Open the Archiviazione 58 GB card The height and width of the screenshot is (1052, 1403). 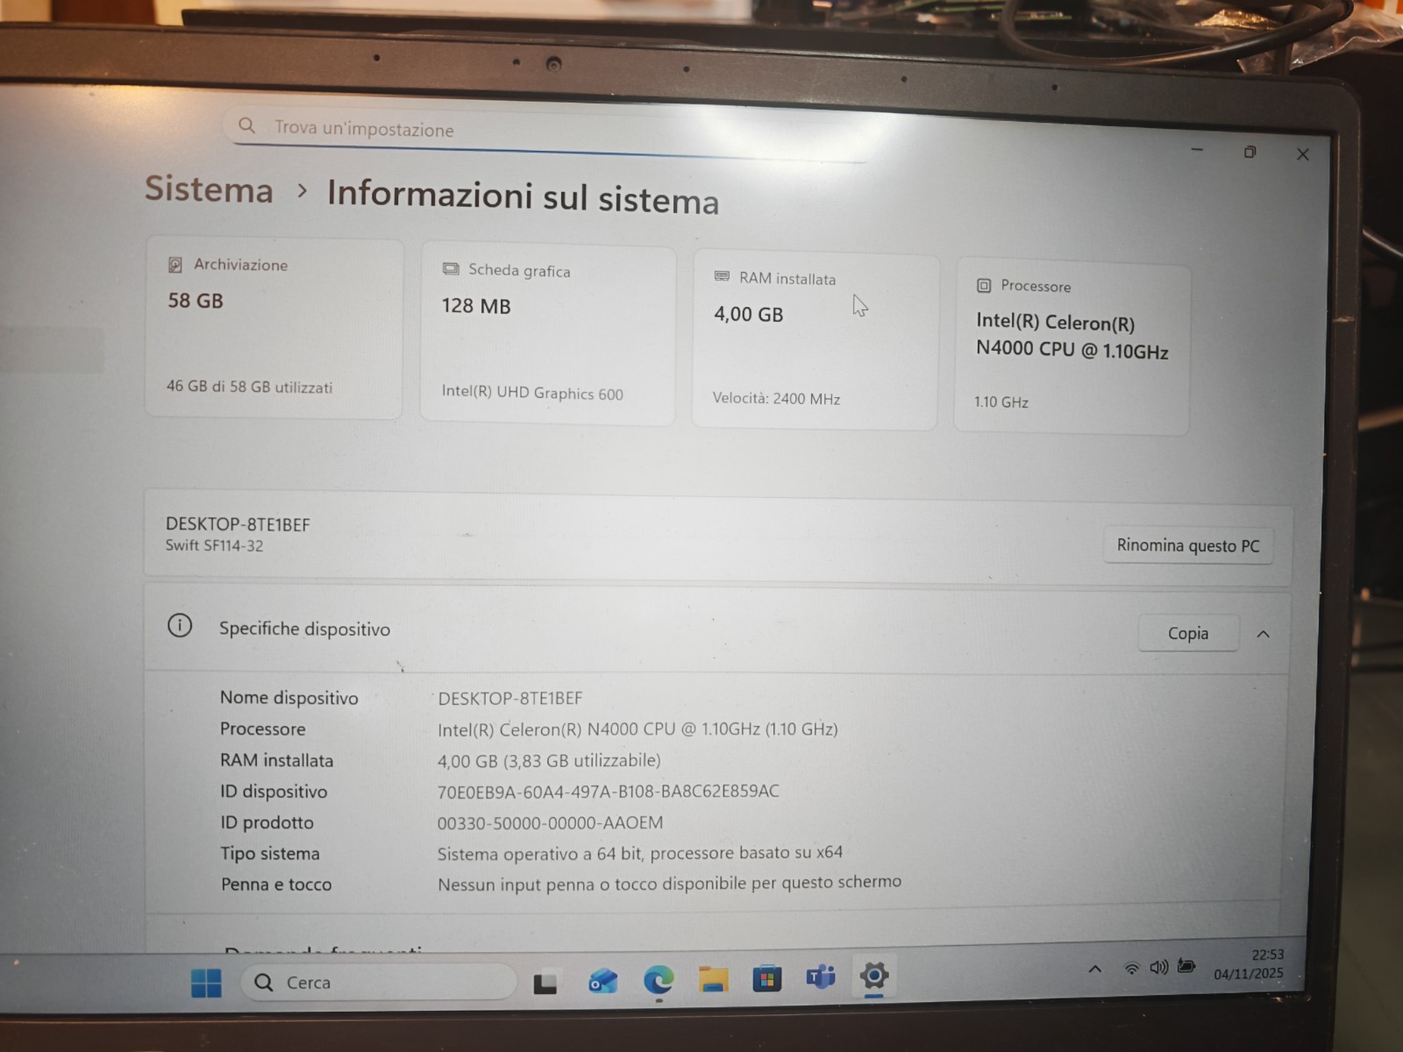point(274,328)
